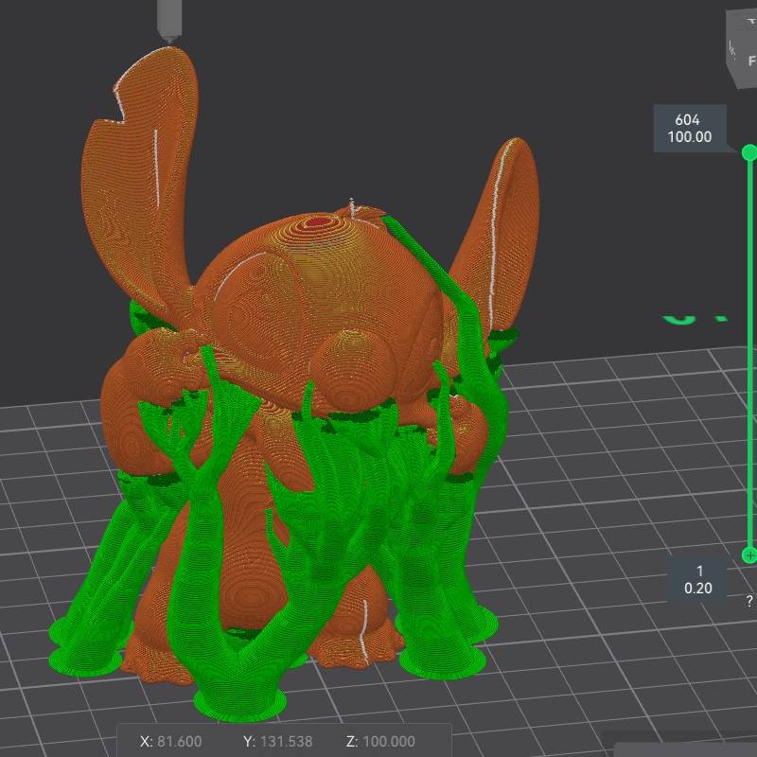
Task: Click the nozzle toolhead marker above the ear
Action: click(x=169, y=22)
